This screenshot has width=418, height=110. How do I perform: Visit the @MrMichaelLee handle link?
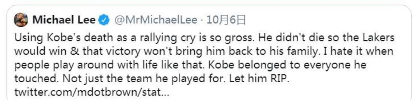(x=155, y=20)
